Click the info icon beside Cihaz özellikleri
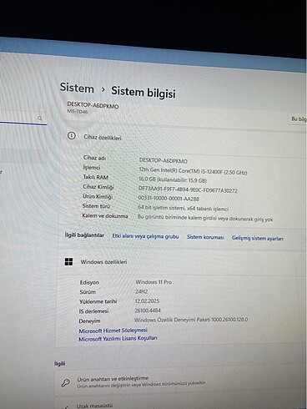Image resolution: width=307 pixels, height=409 pixels. (x=72, y=136)
